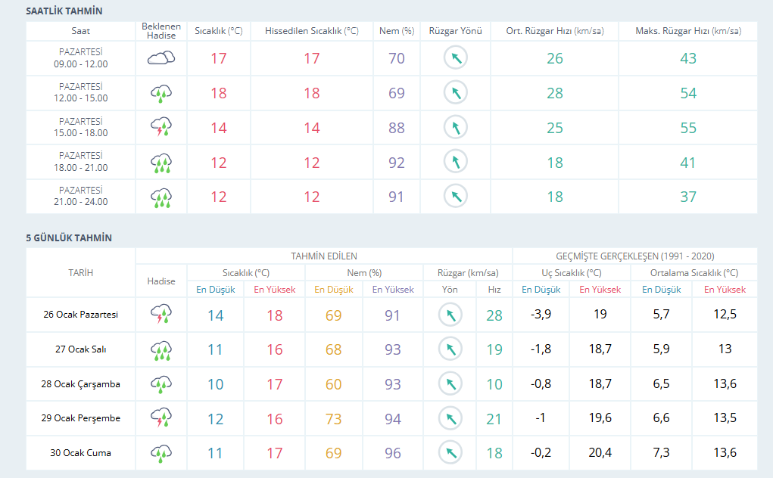Click wind direction arrow for 12.00 - 15.00
Image resolution: width=773 pixels, height=478 pixels.
coord(455,93)
